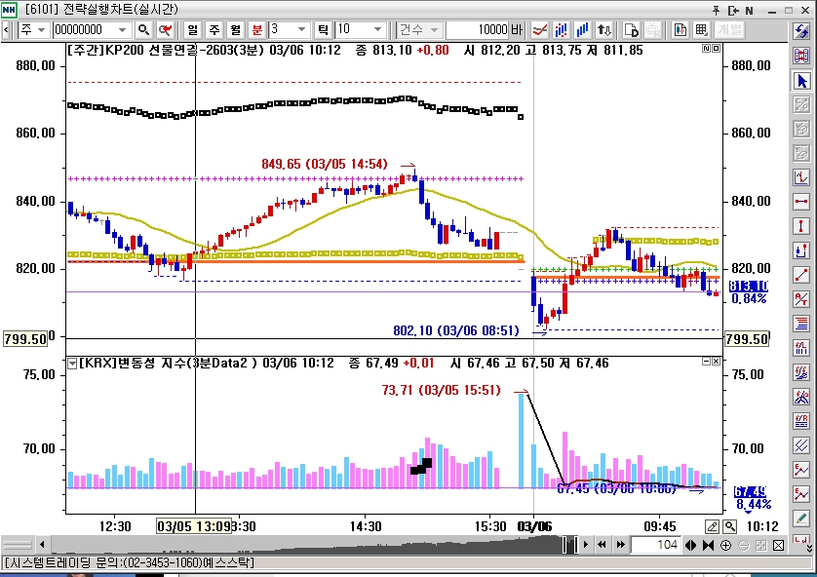Image resolution: width=817 pixels, height=577 pixels.
Task: Click the magnifier search icon beside code field
Action: coord(144,30)
